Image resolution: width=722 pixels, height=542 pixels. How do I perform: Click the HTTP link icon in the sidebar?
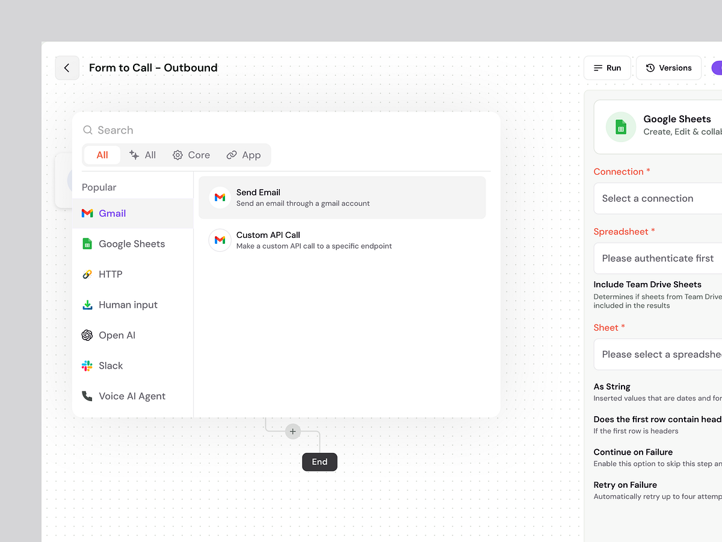coord(87,274)
